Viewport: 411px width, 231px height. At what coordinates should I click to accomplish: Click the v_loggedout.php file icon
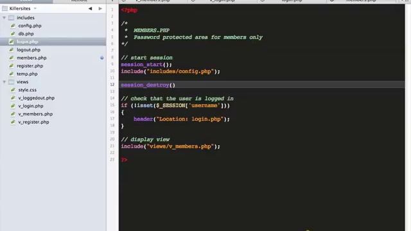[x=13, y=98]
